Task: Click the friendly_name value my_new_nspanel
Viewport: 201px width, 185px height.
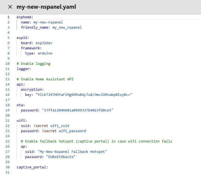Action: click(67, 28)
